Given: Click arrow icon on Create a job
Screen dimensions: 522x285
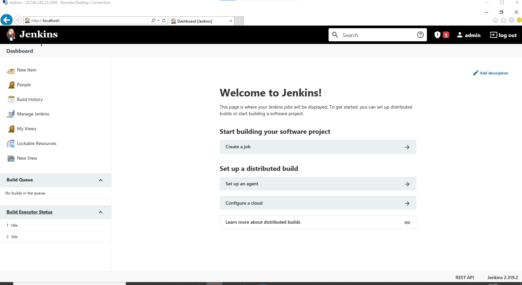Looking at the screenshot, I should (407, 147).
